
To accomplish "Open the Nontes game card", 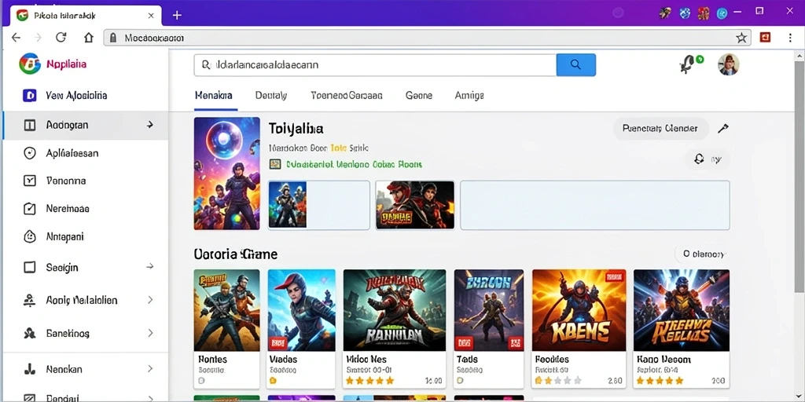I will [227, 328].
